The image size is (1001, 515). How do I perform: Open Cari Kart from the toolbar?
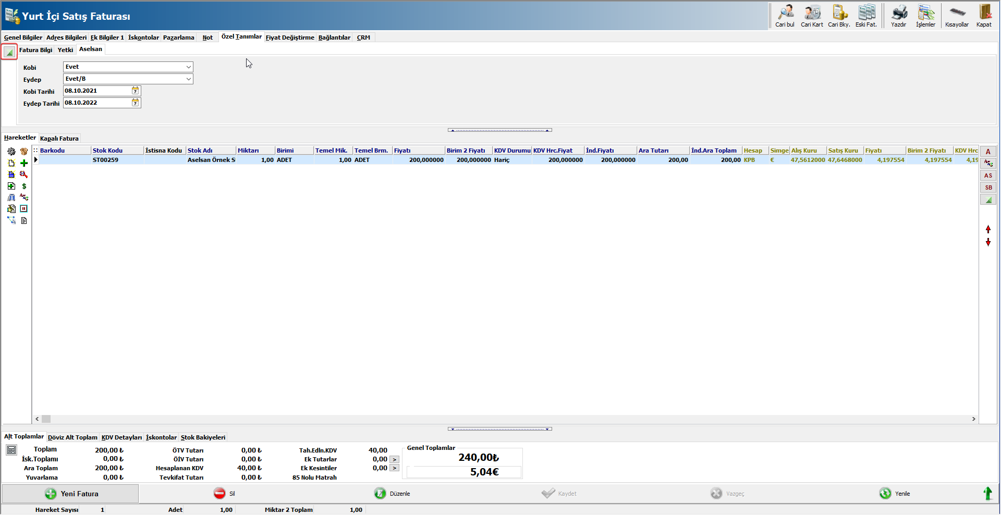812,13
